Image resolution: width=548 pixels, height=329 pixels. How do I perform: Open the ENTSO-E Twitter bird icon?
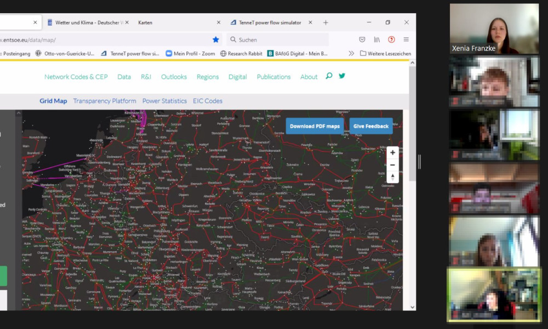coord(342,76)
